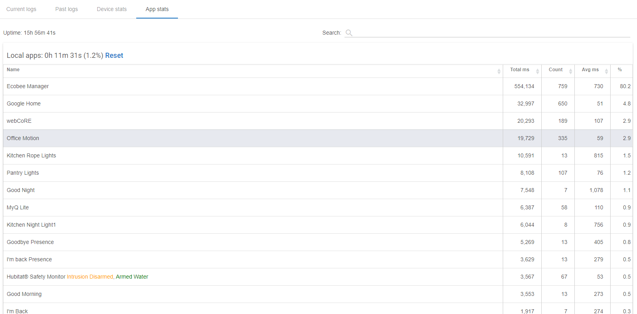637x314 pixels.
Task: Click the % column header
Action: [620, 70]
